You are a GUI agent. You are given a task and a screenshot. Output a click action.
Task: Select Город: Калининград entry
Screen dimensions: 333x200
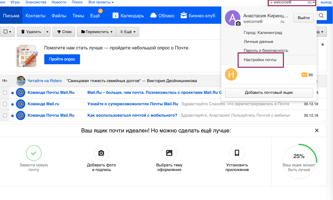click(x=263, y=33)
